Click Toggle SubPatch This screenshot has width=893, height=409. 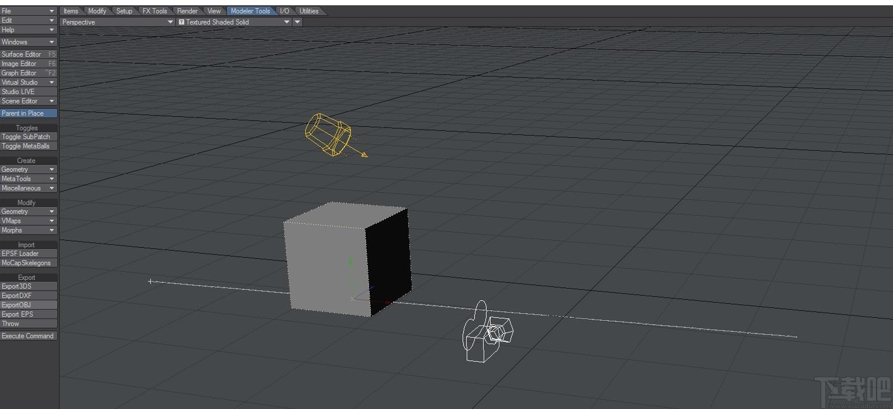[x=29, y=136]
